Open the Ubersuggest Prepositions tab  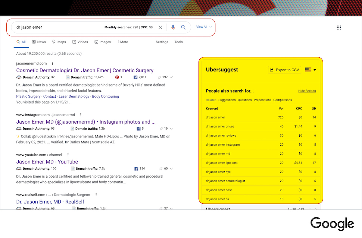262,100
